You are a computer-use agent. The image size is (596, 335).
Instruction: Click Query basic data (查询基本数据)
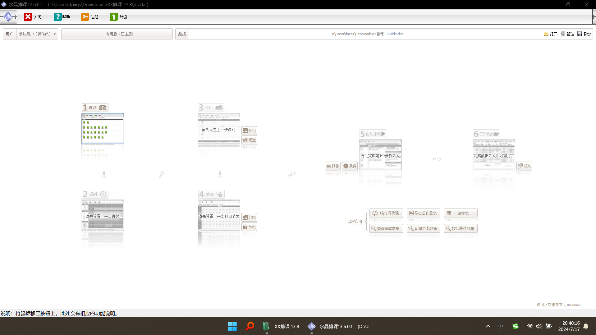coord(386,228)
